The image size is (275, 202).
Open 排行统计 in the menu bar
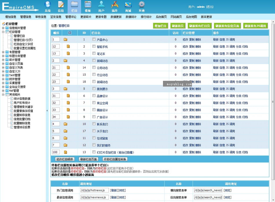coord(146,17)
